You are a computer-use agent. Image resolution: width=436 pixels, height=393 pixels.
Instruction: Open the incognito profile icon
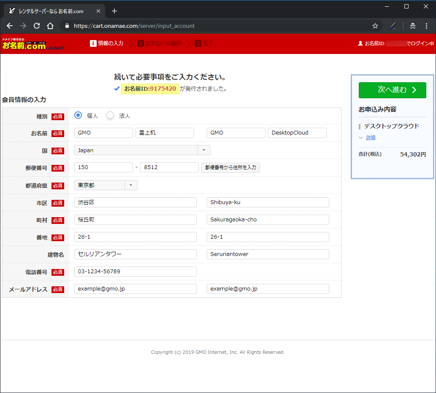click(x=413, y=26)
